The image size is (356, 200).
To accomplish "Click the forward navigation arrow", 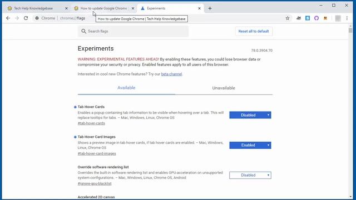I will coord(17,18).
